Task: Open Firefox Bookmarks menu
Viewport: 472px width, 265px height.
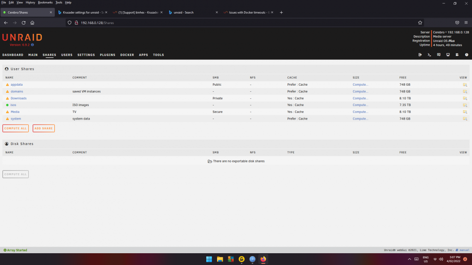Action: point(45,2)
